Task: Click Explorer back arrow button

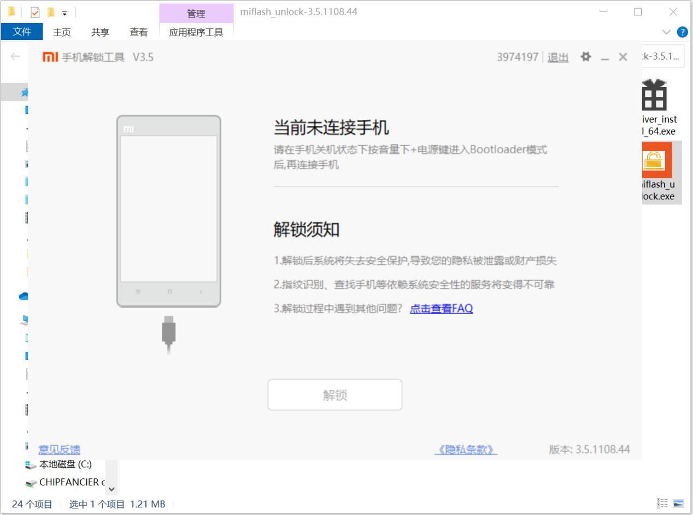Action: 15,56
